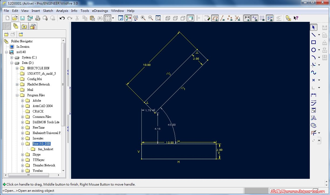Click the Copy icon in the toolbar
Image resolution: width=330 pixels, height=195 pixels.
pyautogui.click(x=85, y=18)
